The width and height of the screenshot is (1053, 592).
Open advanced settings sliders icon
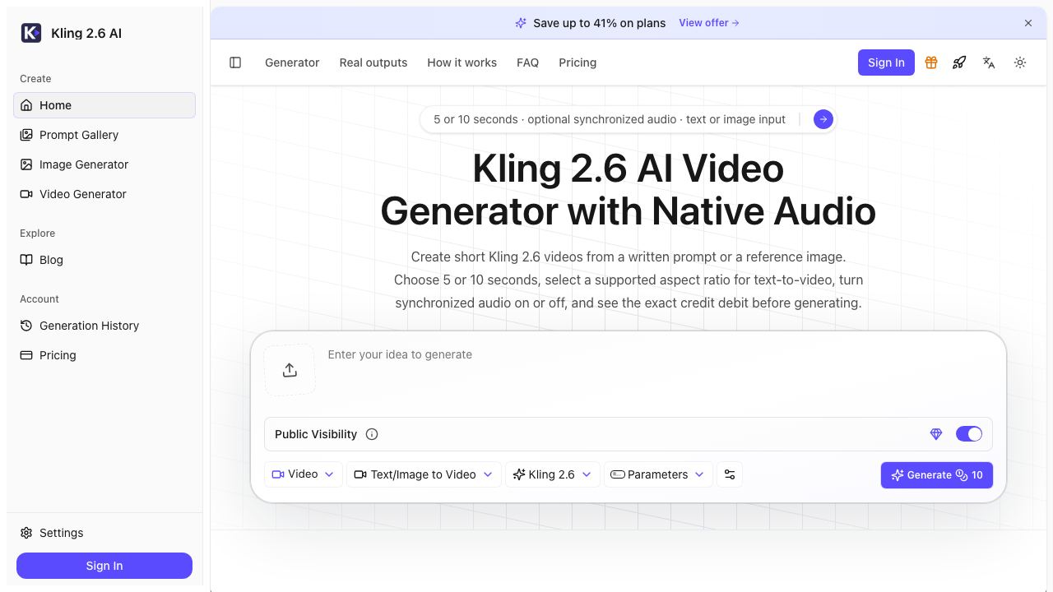pos(730,474)
